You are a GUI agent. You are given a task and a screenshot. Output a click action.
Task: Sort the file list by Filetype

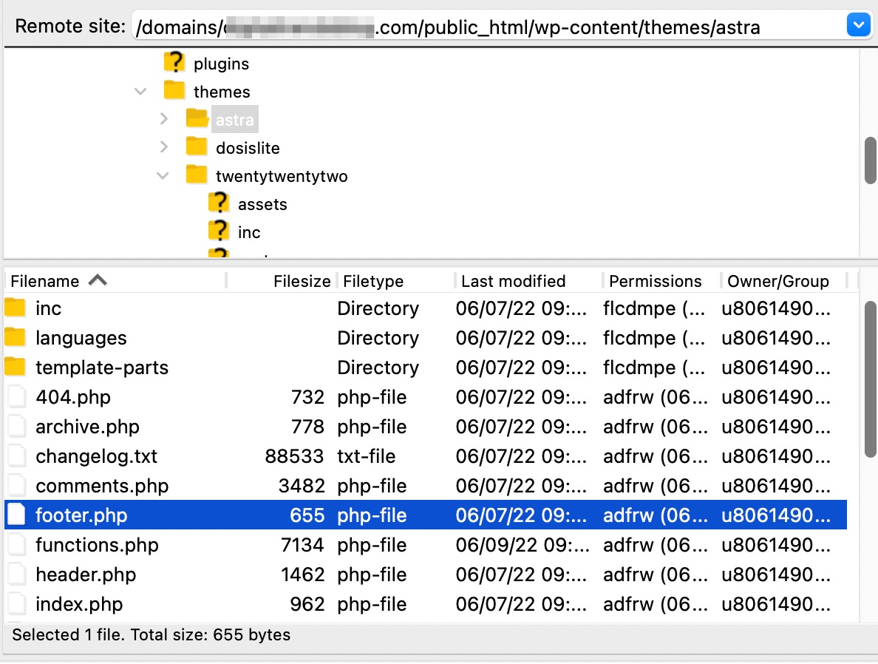373,281
